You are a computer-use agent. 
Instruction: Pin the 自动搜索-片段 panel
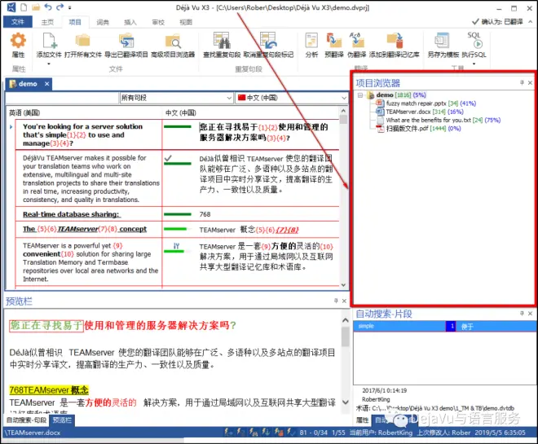coord(522,314)
